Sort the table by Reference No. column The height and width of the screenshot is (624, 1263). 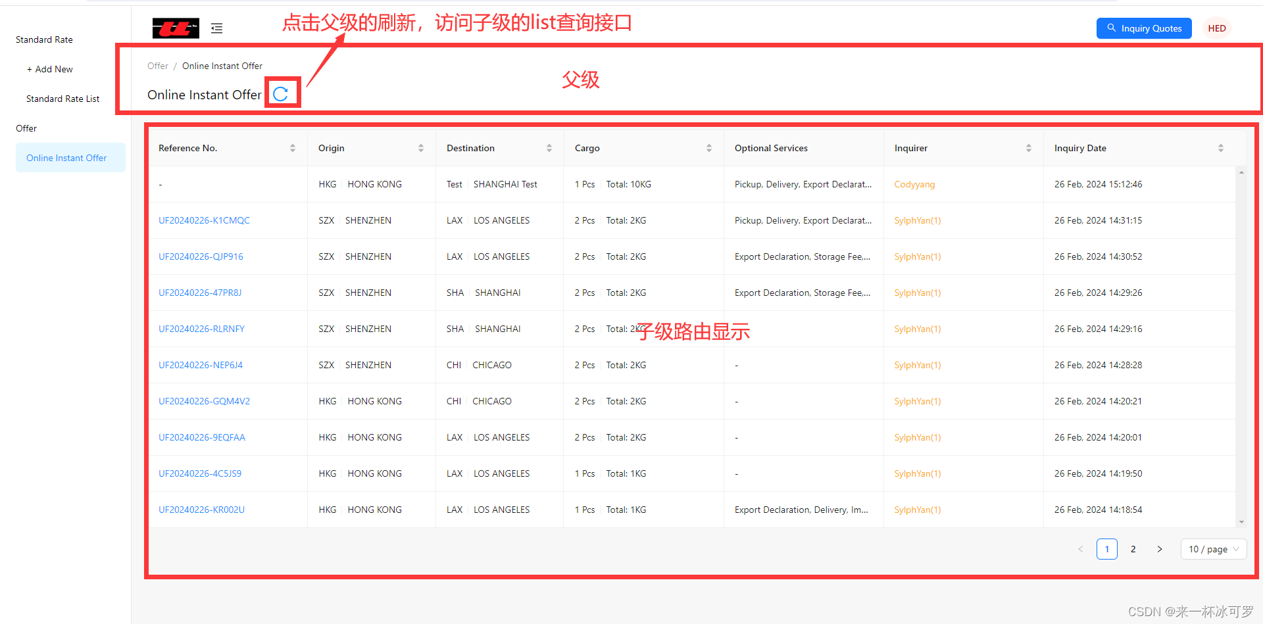[293, 148]
